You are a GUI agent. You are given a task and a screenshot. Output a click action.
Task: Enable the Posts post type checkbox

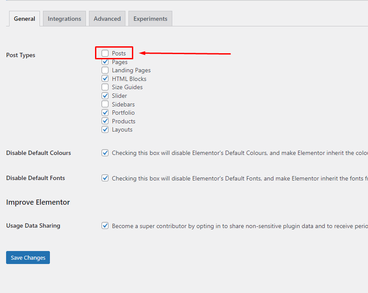click(x=105, y=53)
